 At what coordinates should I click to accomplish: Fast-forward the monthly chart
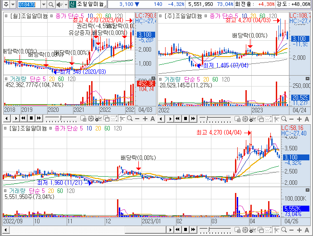tap(39, 119)
